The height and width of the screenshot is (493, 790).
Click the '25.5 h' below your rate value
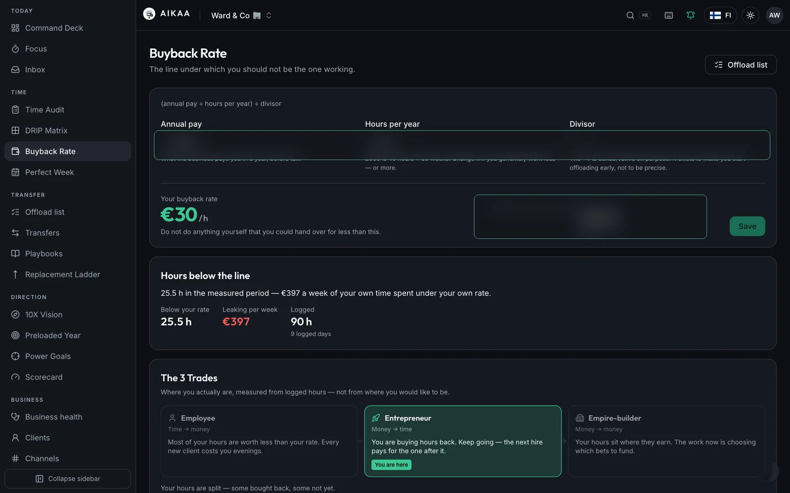point(176,322)
